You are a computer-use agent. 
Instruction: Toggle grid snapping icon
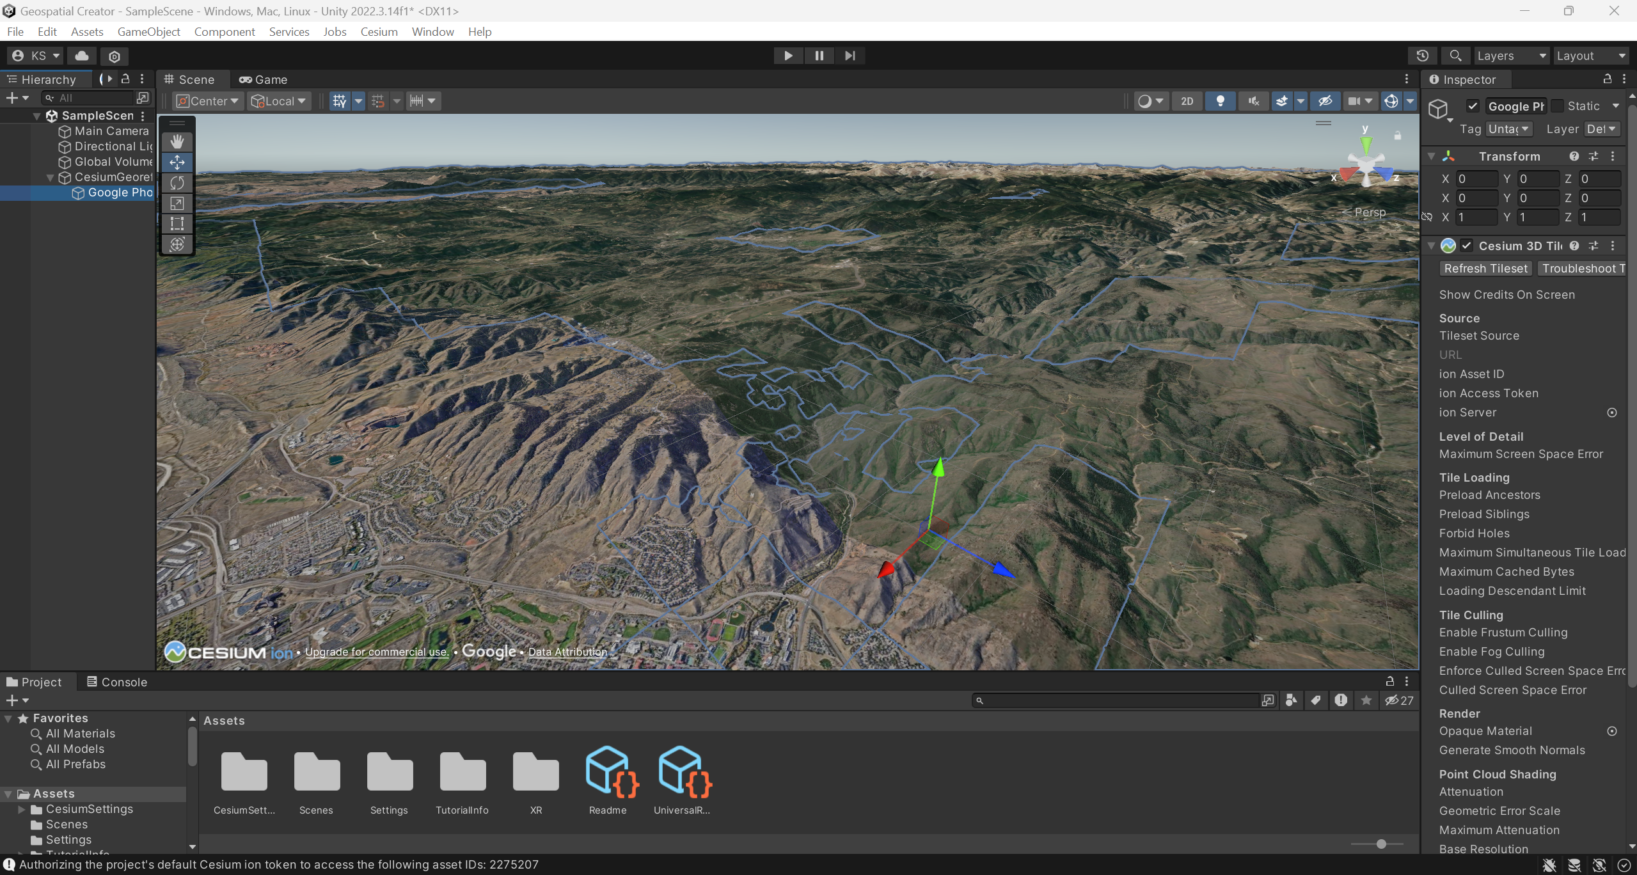[x=378, y=101]
